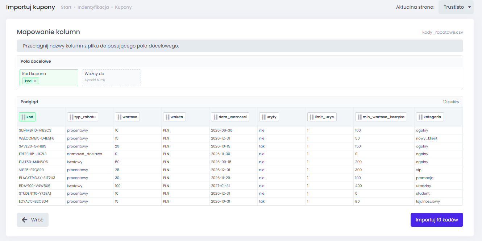The height and width of the screenshot is (241, 482).
Task: Click code VIP25-P7Q8R9
Action: coord(32,170)
